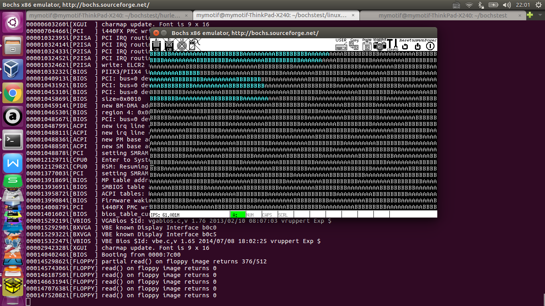
Task: Launch VirtualBox from the launcher
Action: click(x=13, y=69)
